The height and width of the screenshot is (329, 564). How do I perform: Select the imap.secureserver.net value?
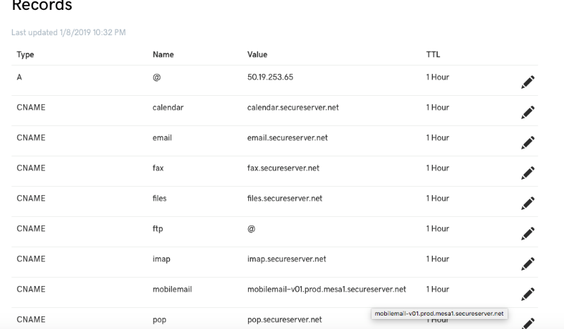click(x=287, y=259)
